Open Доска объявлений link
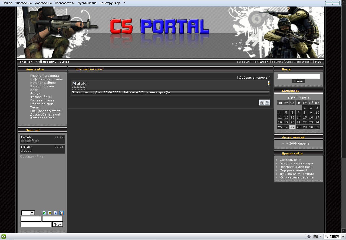Image resolution: width=346 pixels, height=240 pixels. coord(45,115)
